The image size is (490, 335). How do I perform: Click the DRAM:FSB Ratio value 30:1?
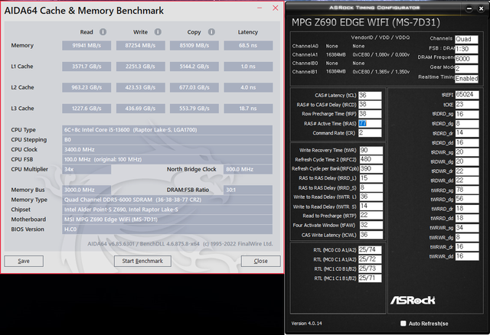(248, 190)
